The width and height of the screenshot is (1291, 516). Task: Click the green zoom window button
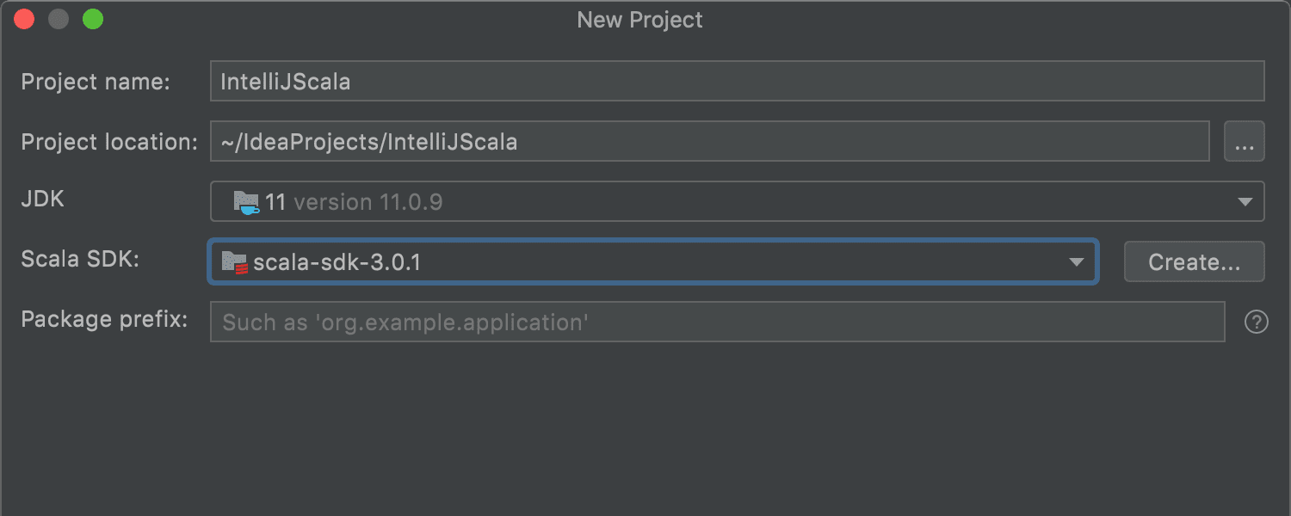pos(93,19)
